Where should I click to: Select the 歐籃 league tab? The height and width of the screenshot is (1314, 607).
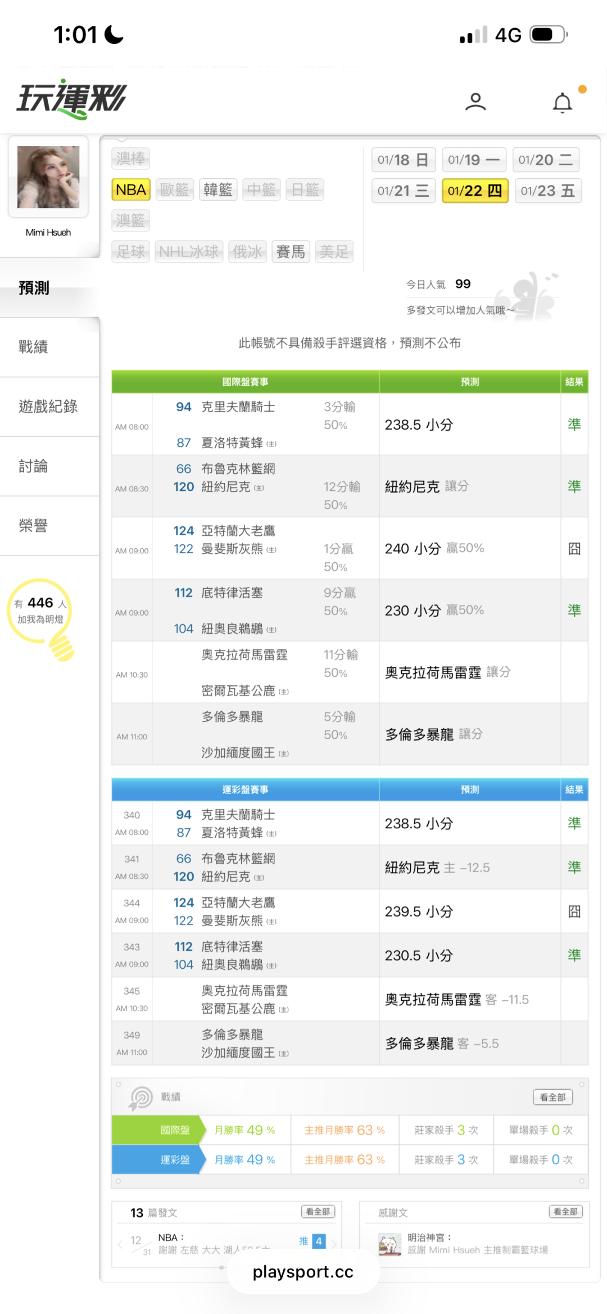(x=175, y=190)
